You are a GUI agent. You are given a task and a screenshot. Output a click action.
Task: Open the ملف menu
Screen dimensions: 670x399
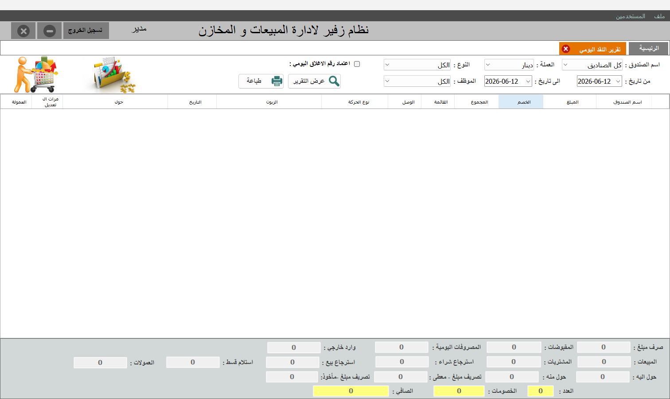[659, 16]
